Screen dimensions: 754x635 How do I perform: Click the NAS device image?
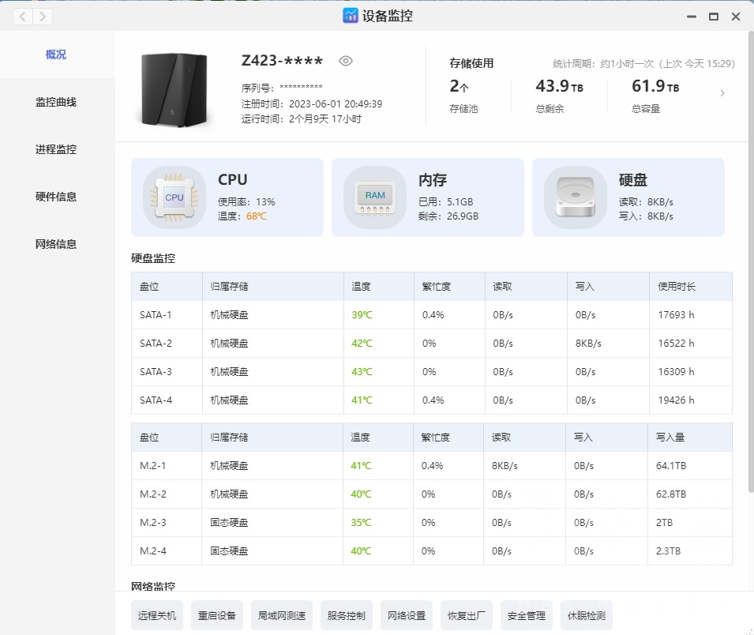(174, 88)
